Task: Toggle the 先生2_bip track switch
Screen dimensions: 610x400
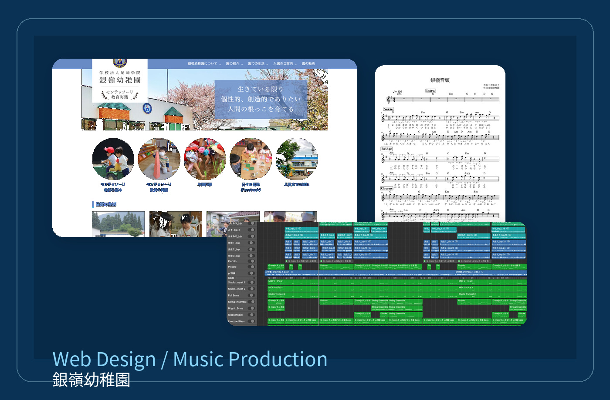Action: point(251,250)
